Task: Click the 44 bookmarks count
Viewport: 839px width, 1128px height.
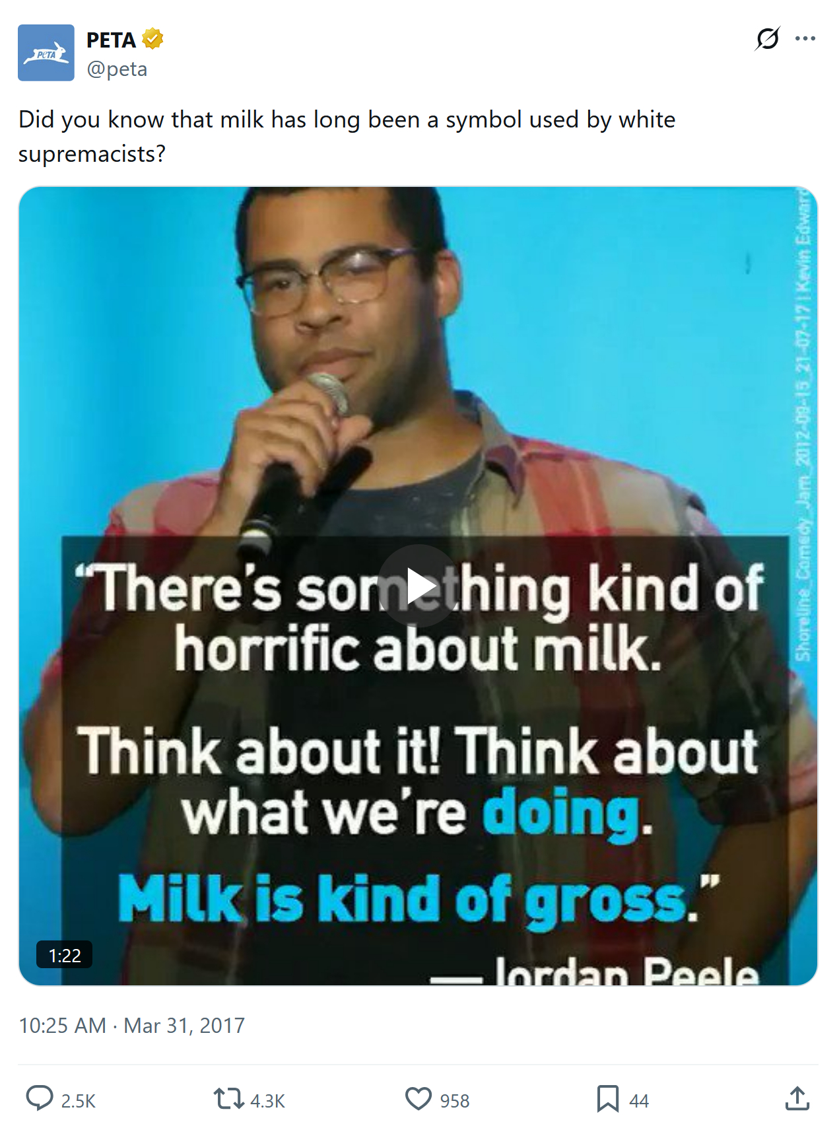Action: pyautogui.click(x=639, y=1101)
